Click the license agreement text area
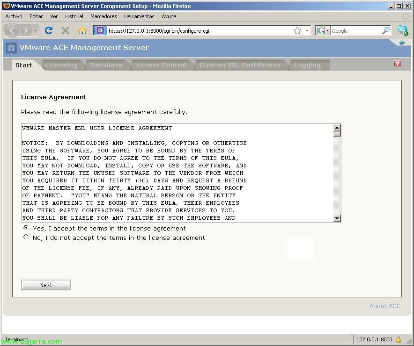 coord(177,173)
